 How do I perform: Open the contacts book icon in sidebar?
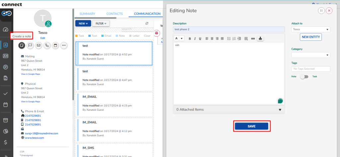[6, 45]
